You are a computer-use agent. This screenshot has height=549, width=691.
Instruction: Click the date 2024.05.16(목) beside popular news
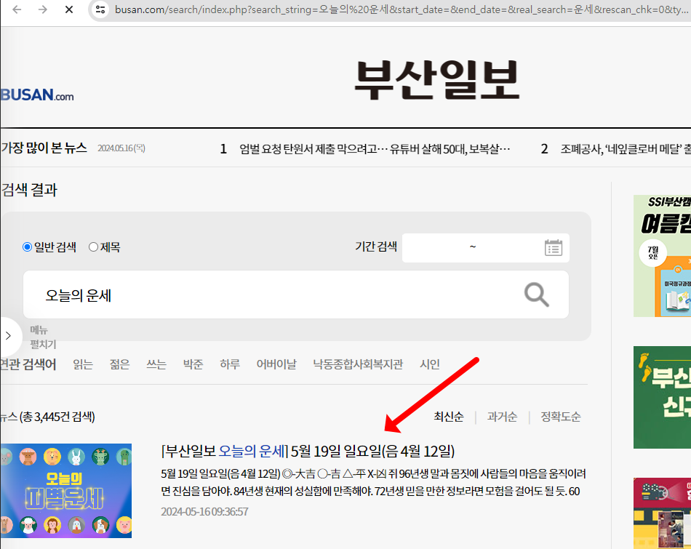[x=121, y=148]
